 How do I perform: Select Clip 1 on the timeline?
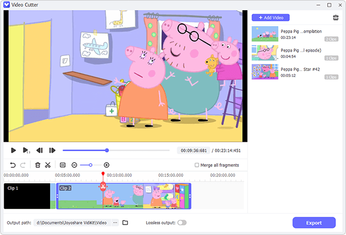coord(27,196)
